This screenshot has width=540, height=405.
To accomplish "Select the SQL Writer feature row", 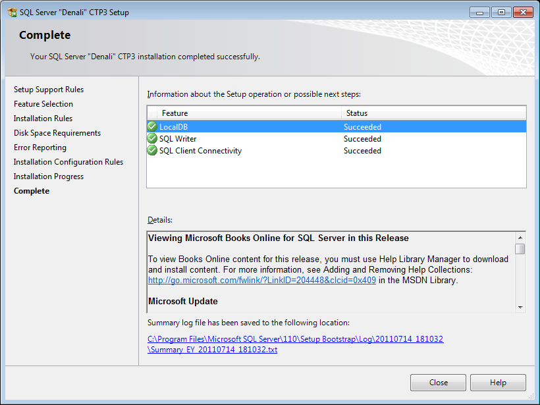I will pyautogui.click(x=337, y=138).
